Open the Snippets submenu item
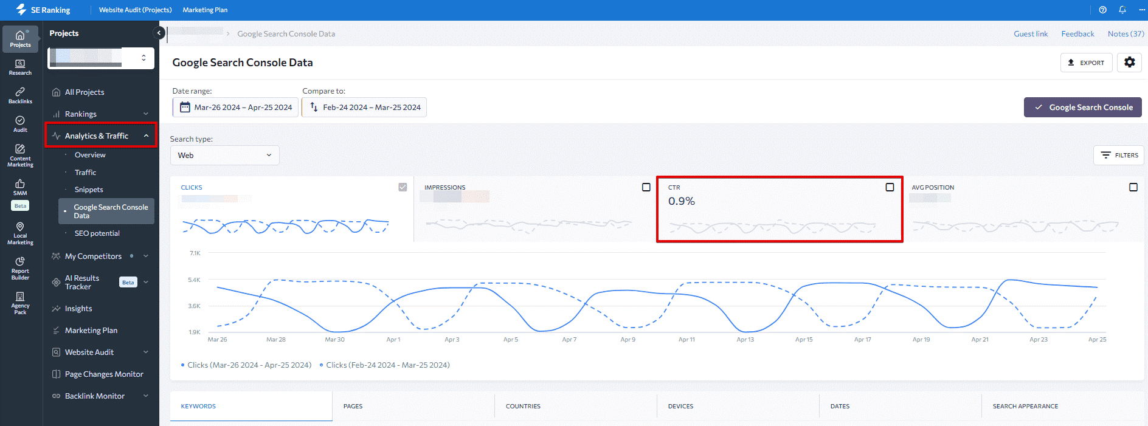Image resolution: width=1148 pixels, height=426 pixels. [89, 190]
